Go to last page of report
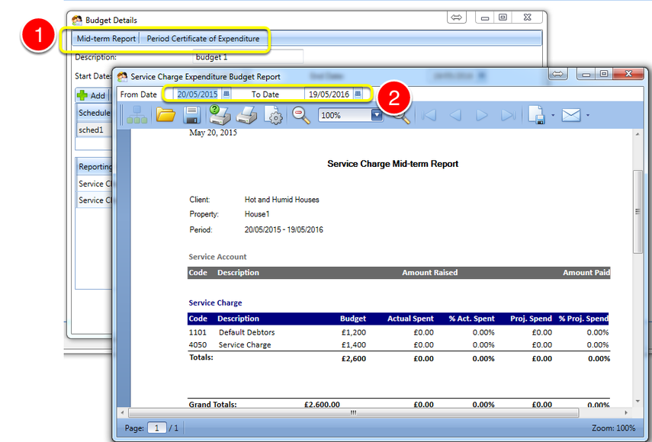Screen dimensions: 652x442 tap(508, 115)
